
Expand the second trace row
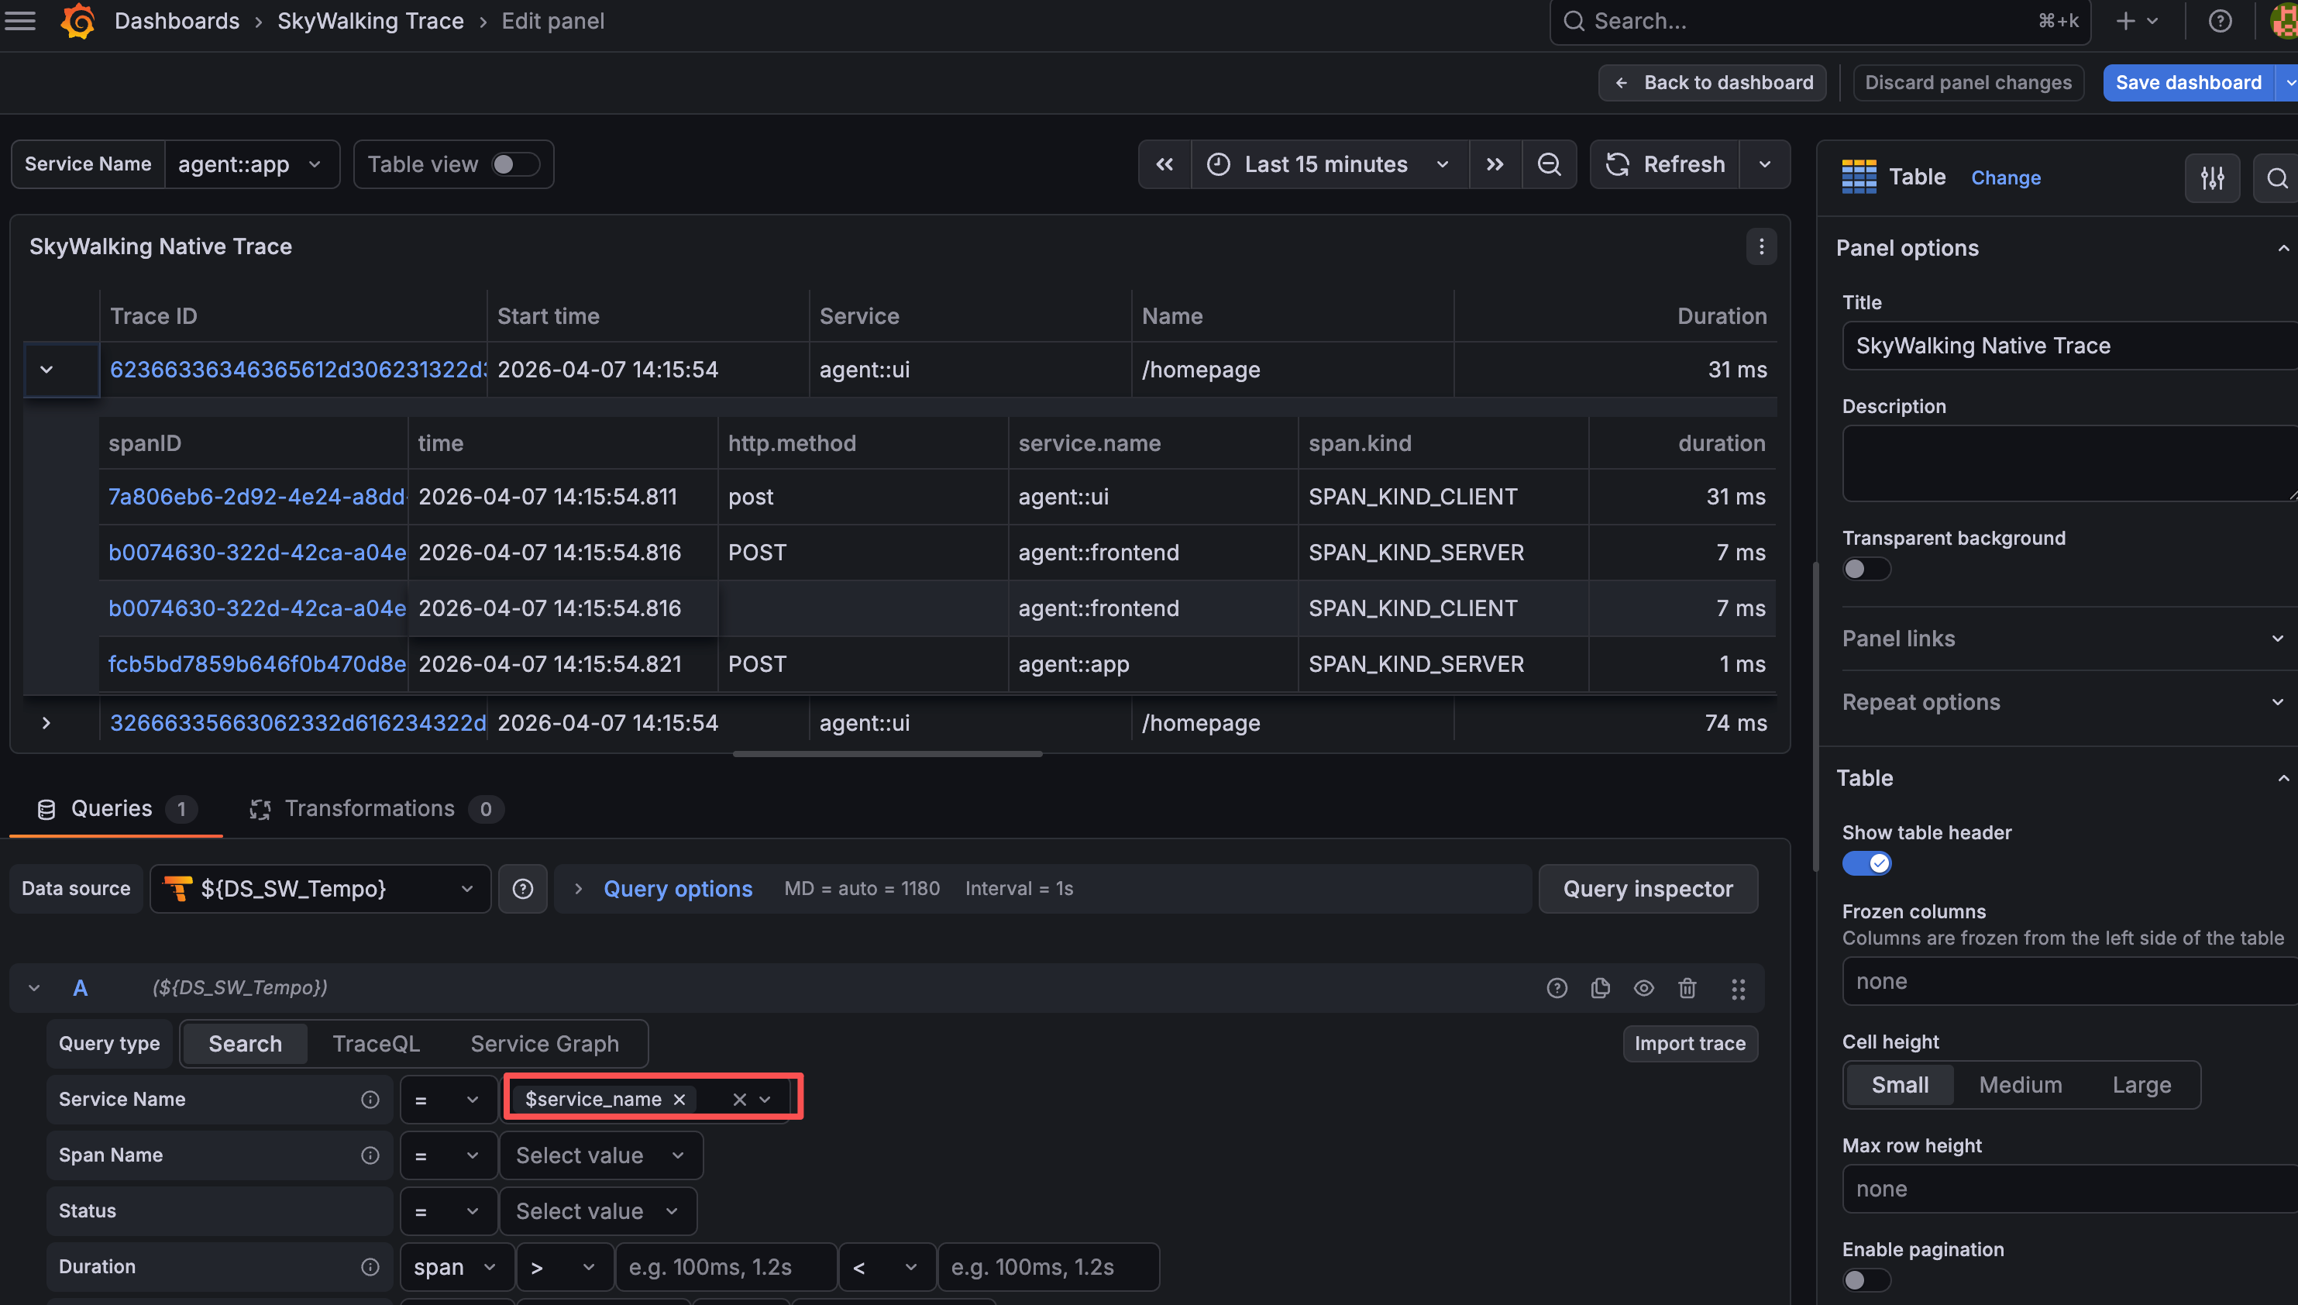coord(46,722)
